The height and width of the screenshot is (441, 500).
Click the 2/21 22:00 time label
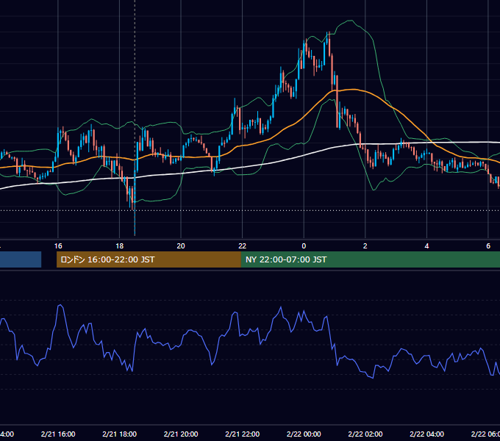coord(243,434)
